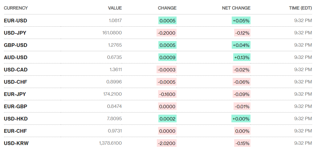Select the GBP-USD currency pair
The image size is (314, 149).
coord(15,45)
